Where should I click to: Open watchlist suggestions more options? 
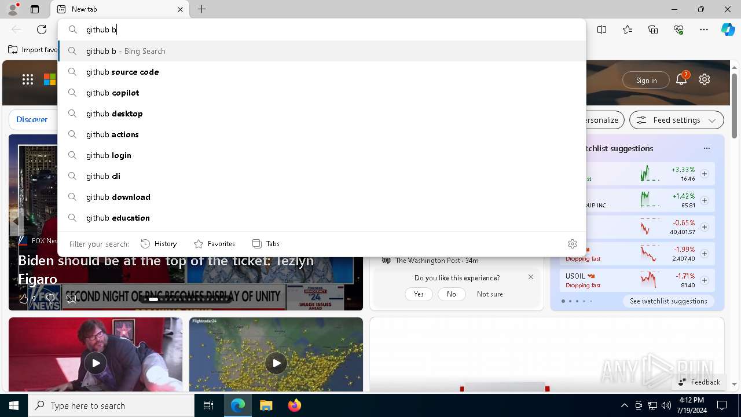(x=707, y=148)
